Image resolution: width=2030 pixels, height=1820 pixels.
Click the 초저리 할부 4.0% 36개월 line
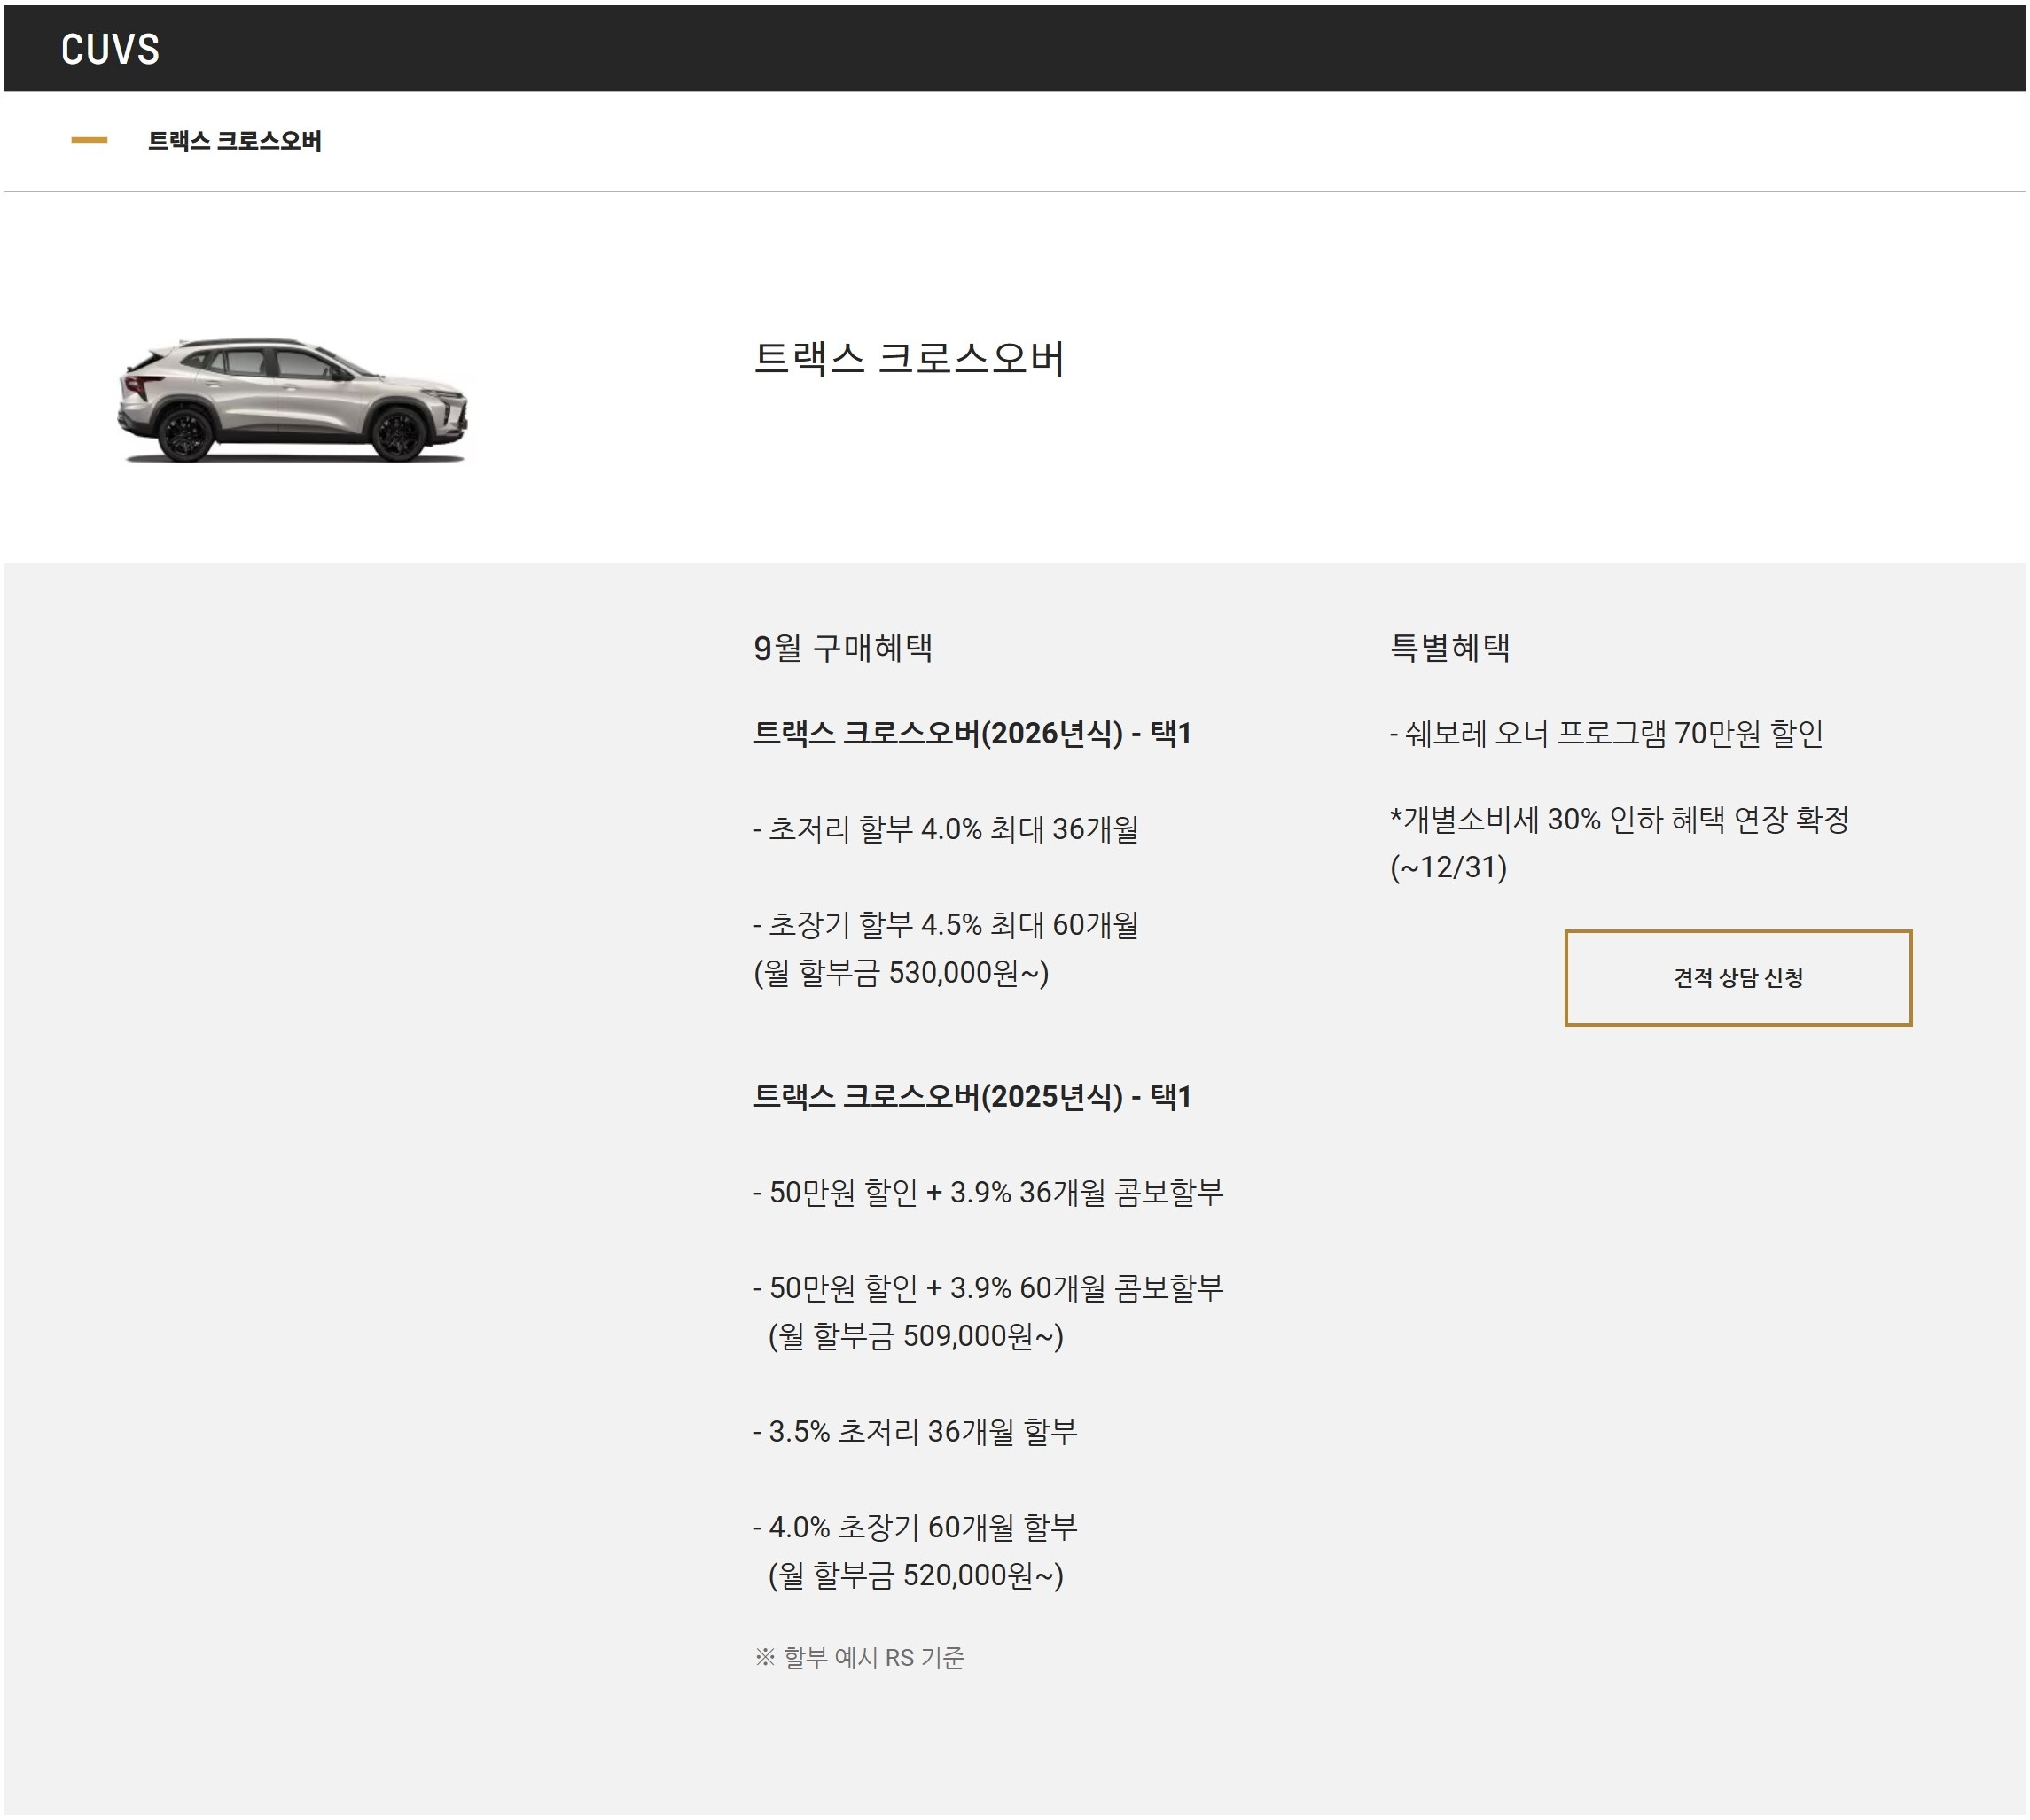tap(946, 829)
